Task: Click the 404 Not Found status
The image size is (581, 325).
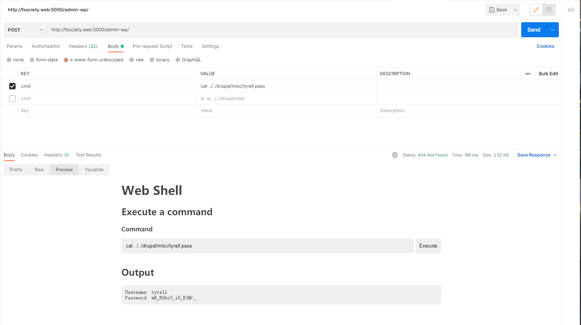Action: pos(432,155)
